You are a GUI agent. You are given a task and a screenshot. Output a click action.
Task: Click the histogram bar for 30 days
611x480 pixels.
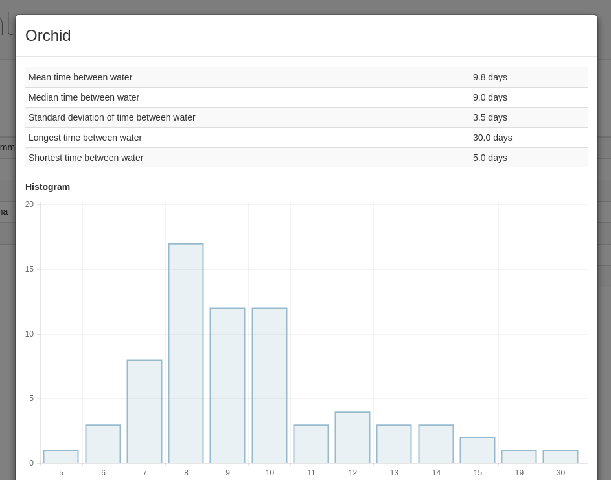(x=560, y=457)
